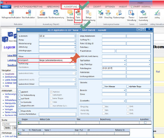Enable 'nächster Stopp' checkbox
The image size is (164, 138).
127,87
